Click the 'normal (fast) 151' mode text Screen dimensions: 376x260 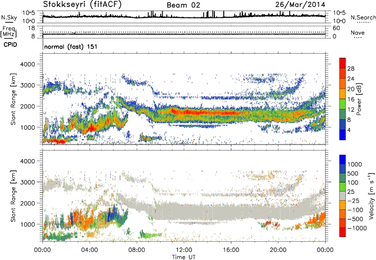[71, 46]
